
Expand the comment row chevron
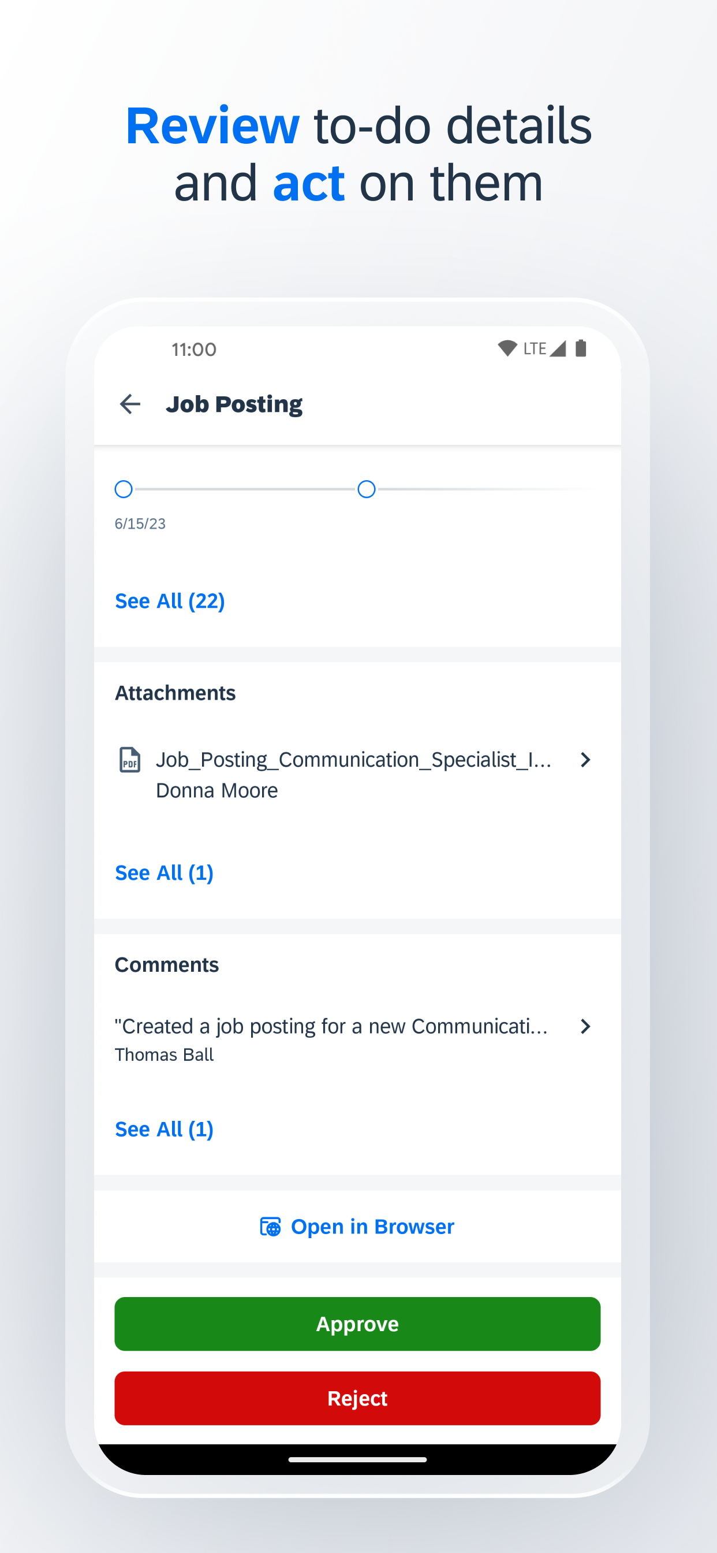[585, 1026]
